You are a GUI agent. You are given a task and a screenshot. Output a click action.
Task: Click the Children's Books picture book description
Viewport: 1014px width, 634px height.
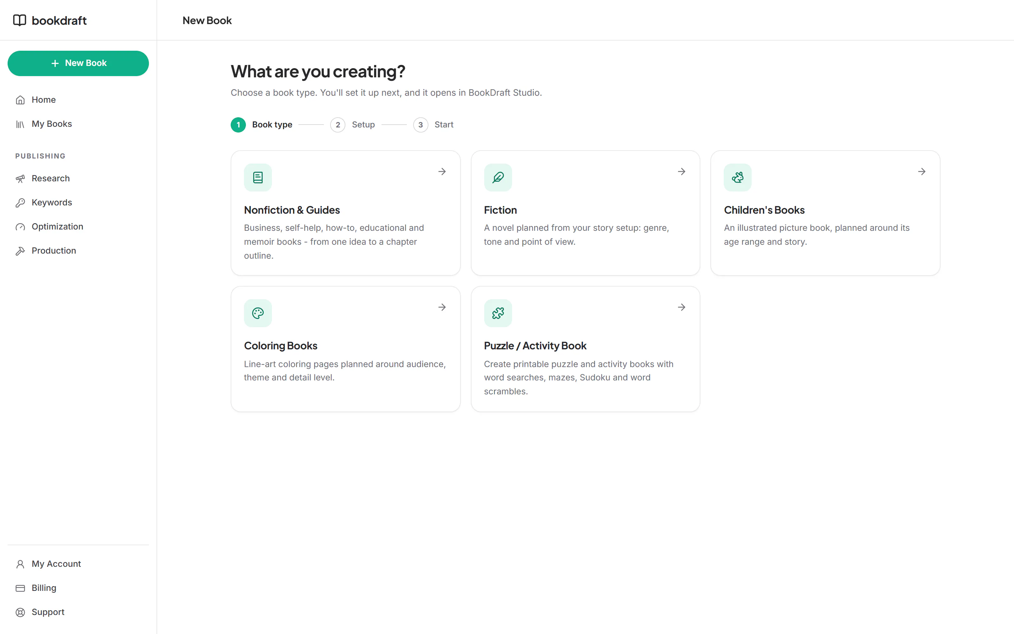pyautogui.click(x=817, y=235)
